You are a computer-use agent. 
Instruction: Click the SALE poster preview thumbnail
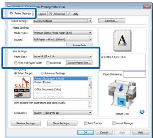click(x=22, y=87)
